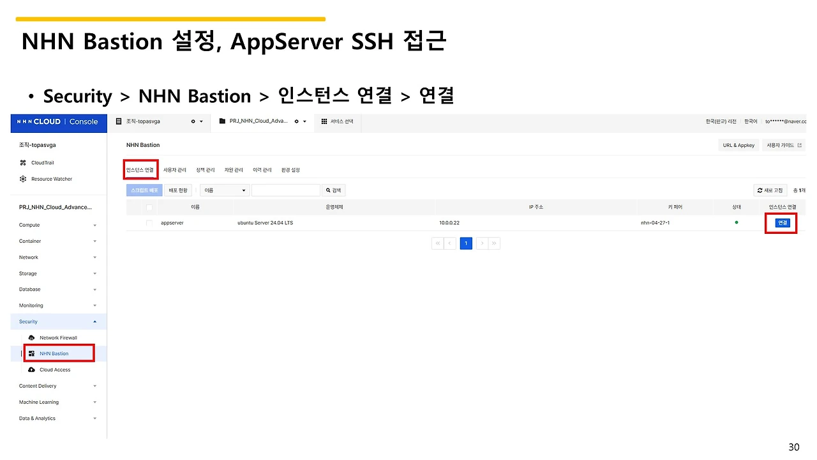The height and width of the screenshot is (460, 817).
Task: Click the IP address 10.0.0.22
Action: coord(449,223)
